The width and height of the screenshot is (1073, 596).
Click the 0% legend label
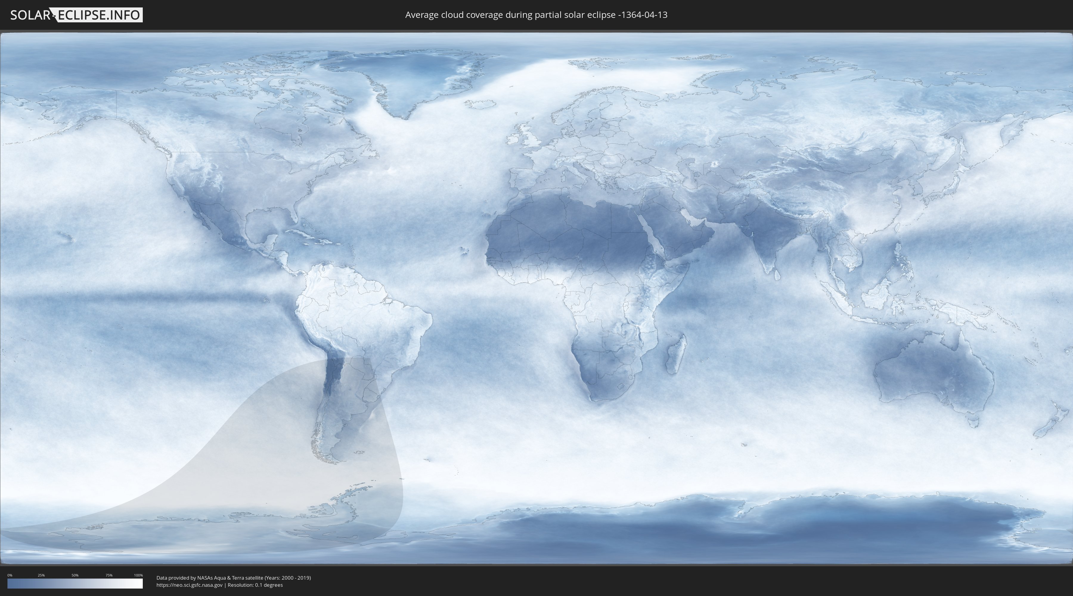pyautogui.click(x=10, y=575)
